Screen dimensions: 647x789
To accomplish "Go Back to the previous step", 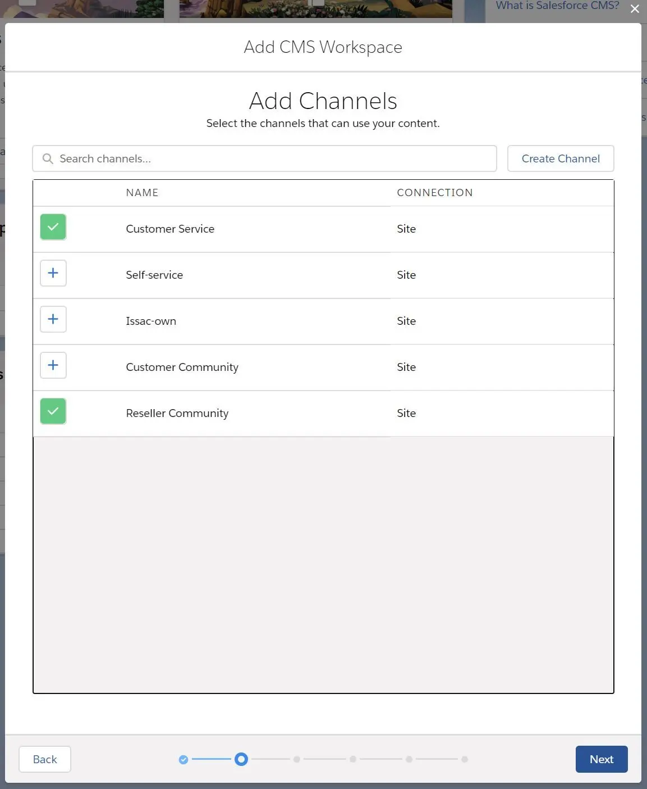I will click(x=45, y=759).
